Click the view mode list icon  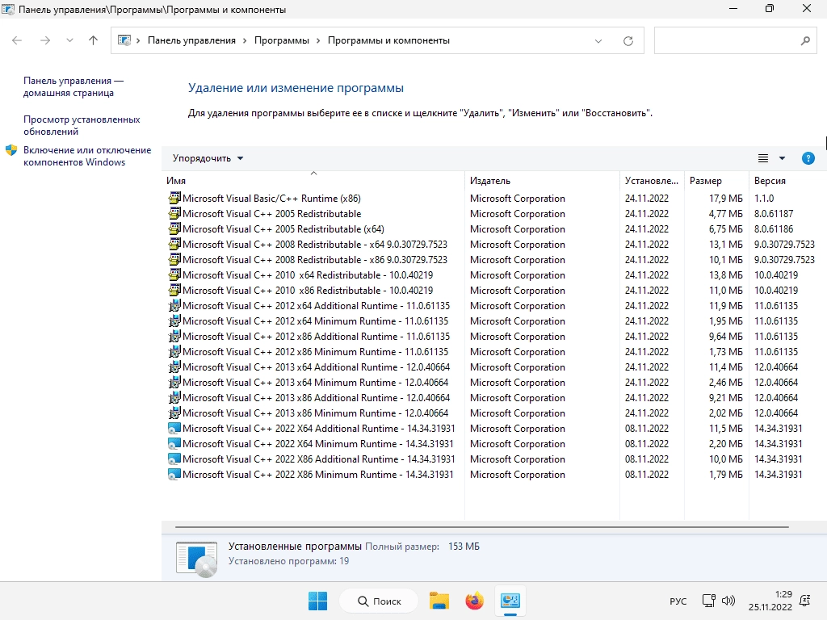click(x=763, y=158)
